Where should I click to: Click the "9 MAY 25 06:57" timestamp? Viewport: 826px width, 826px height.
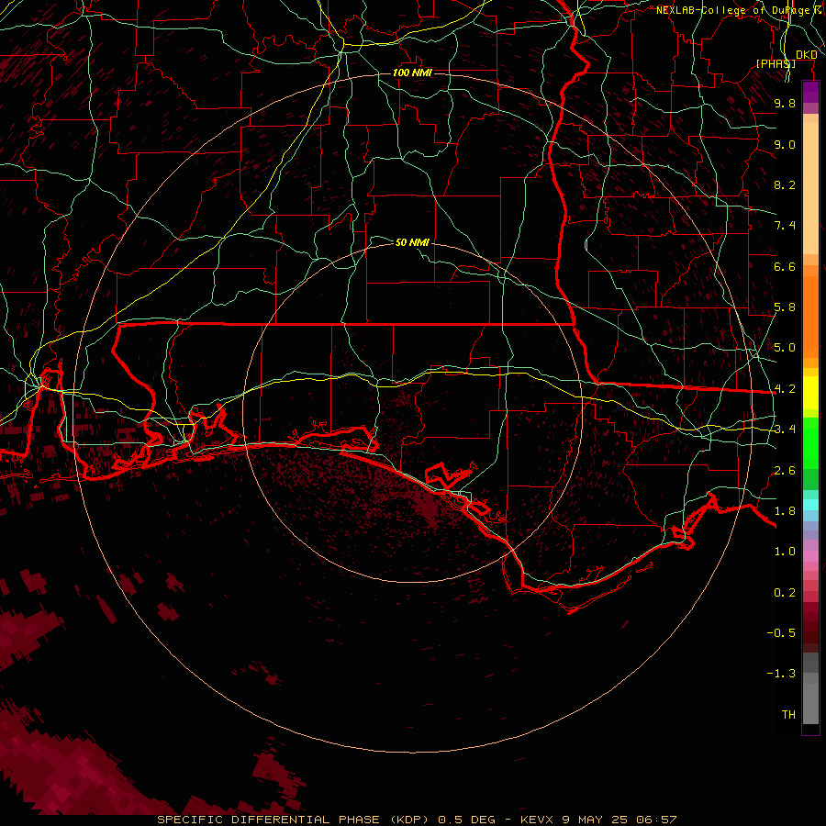619,820
